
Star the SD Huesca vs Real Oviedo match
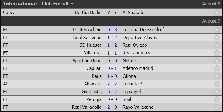click(217, 45)
